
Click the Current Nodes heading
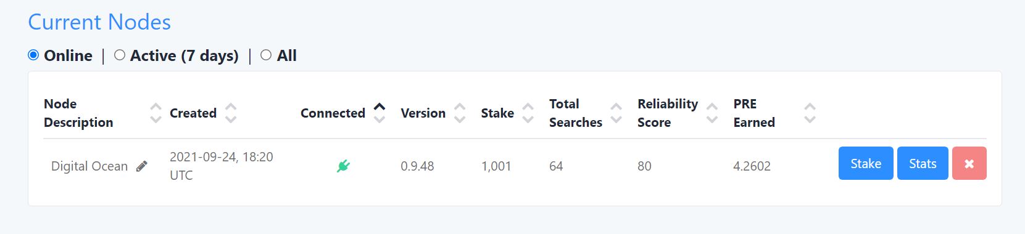pyautogui.click(x=99, y=22)
